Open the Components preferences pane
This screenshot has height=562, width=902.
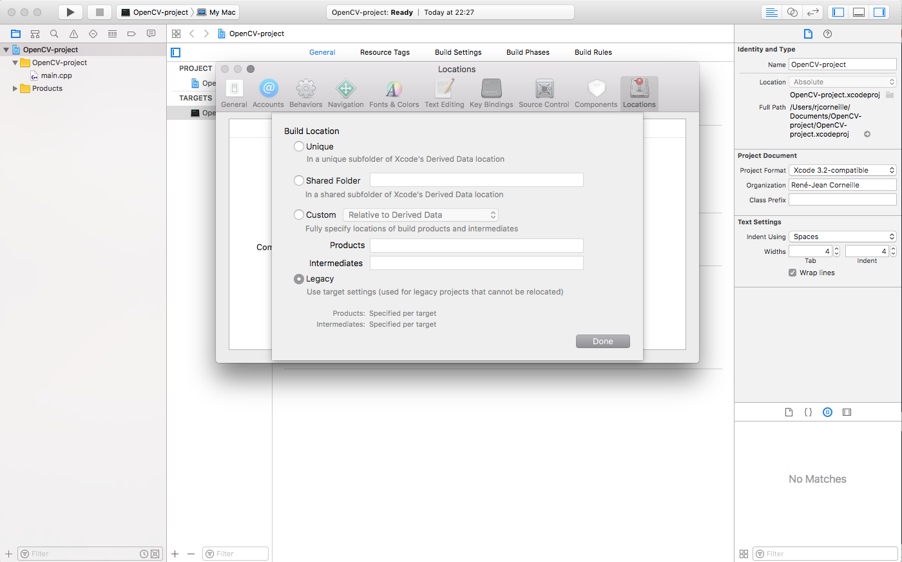click(x=596, y=93)
